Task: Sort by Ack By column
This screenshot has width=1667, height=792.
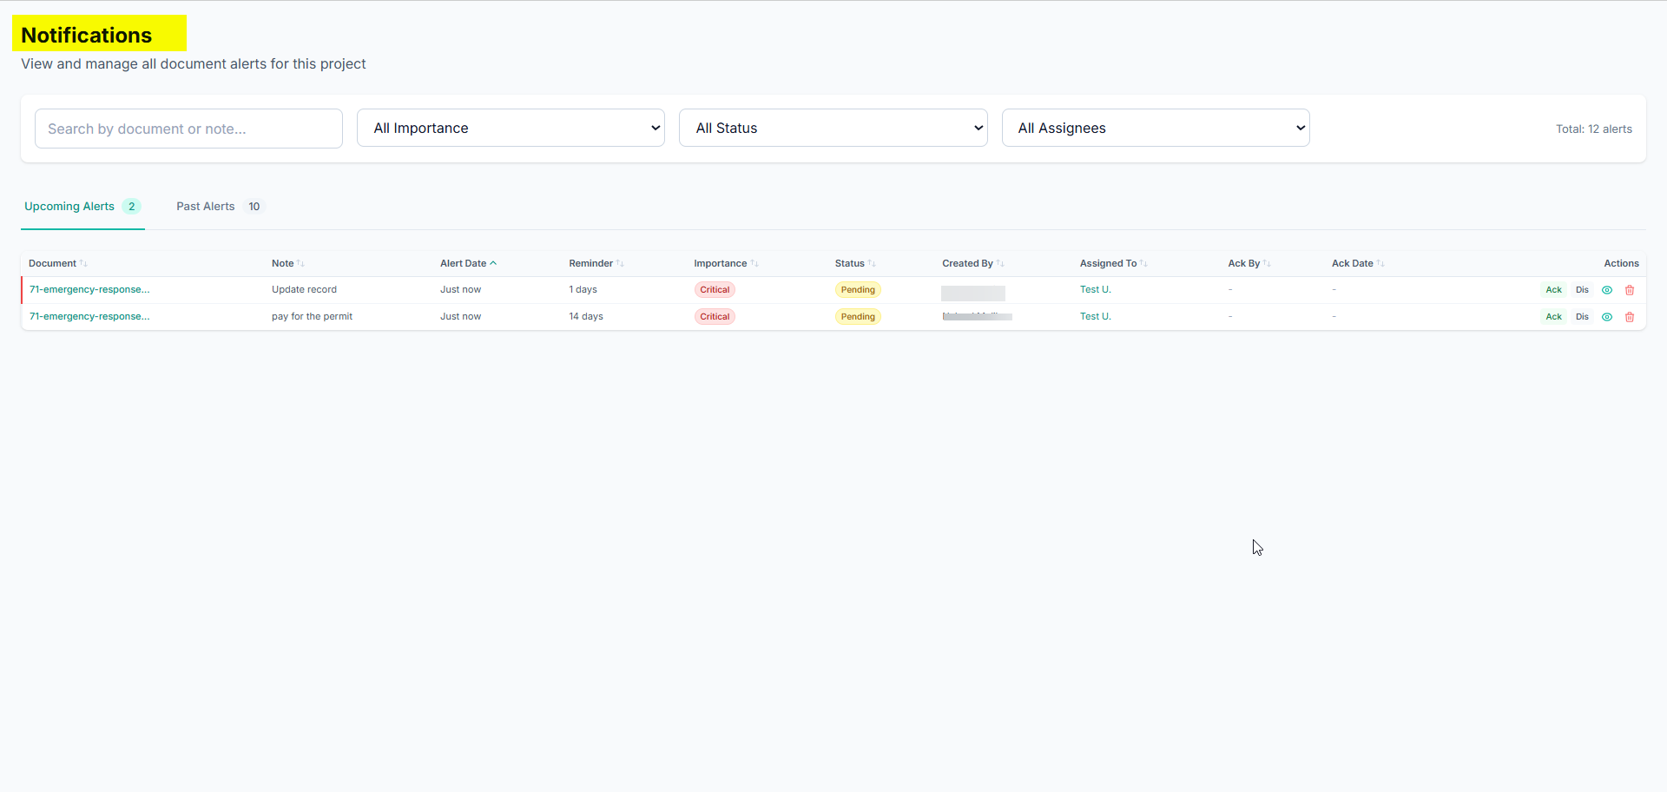Action: [x=1249, y=263]
